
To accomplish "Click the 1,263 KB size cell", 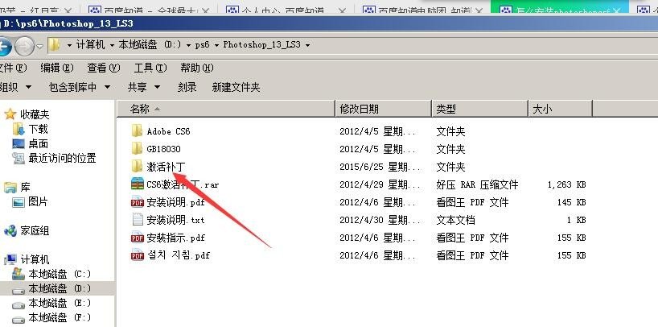I will pyautogui.click(x=566, y=184).
